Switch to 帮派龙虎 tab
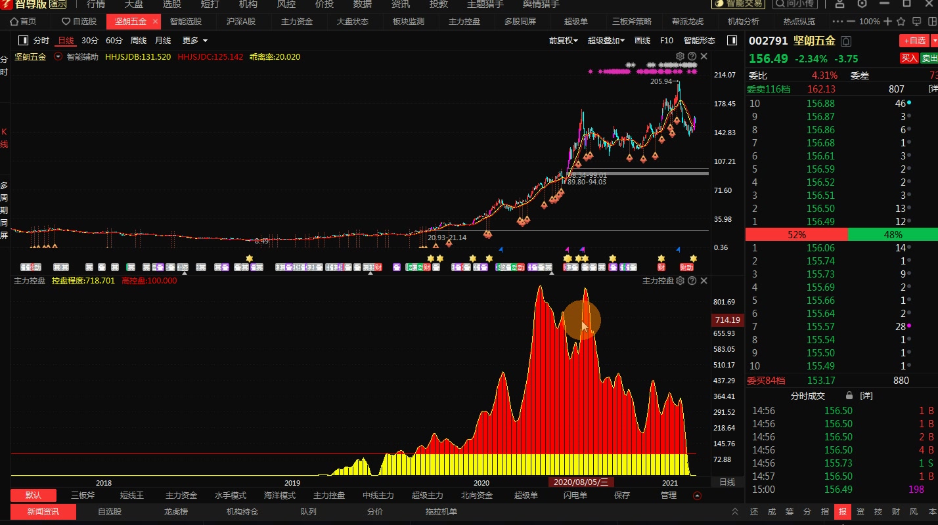Image resolution: width=938 pixels, height=525 pixels. tap(688, 22)
